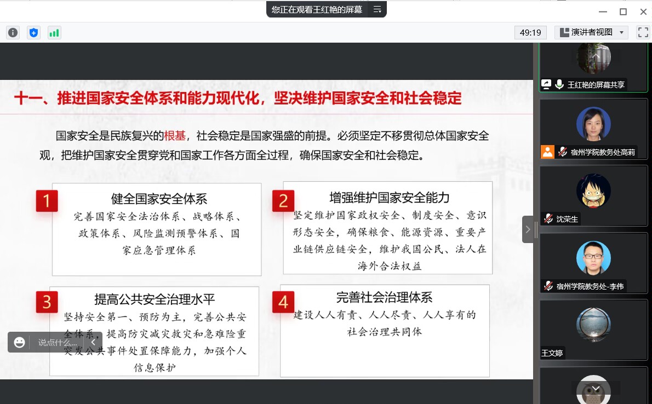Click 王红艳's screen sharing indicator icon
Image resolution: width=652 pixels, height=404 pixels.
(x=546, y=84)
